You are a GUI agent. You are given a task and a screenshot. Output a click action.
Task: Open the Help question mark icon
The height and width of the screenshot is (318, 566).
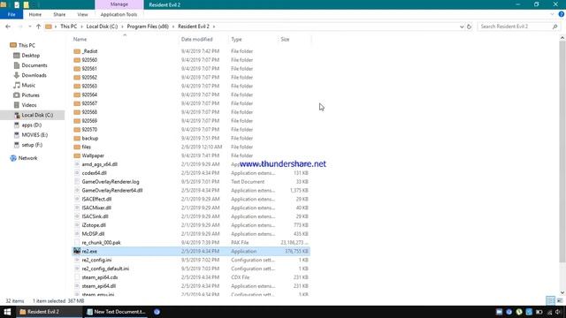pyautogui.click(x=561, y=14)
